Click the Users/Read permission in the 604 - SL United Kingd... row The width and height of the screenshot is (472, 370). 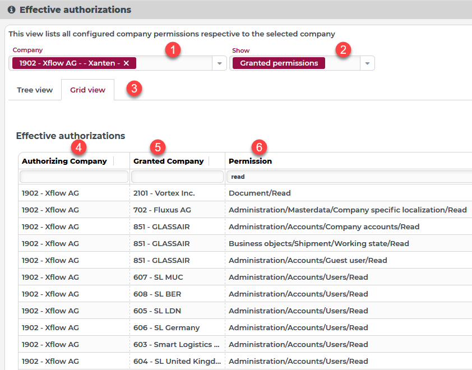tap(298, 362)
